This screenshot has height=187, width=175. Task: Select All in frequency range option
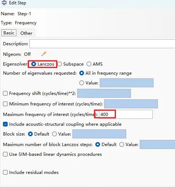(81, 73)
